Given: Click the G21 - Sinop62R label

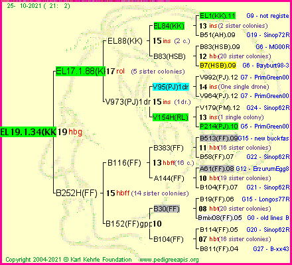Looking at the screenshot, I should [268, 187].
